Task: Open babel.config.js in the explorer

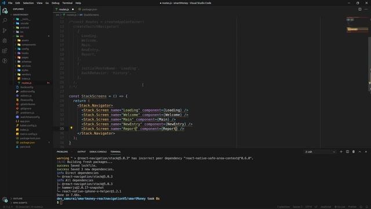Action: tap(28, 125)
